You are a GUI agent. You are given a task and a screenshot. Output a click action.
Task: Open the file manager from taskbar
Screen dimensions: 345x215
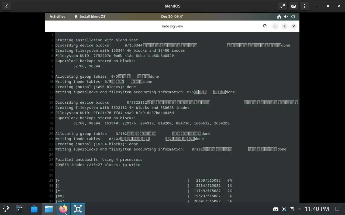click(49, 209)
